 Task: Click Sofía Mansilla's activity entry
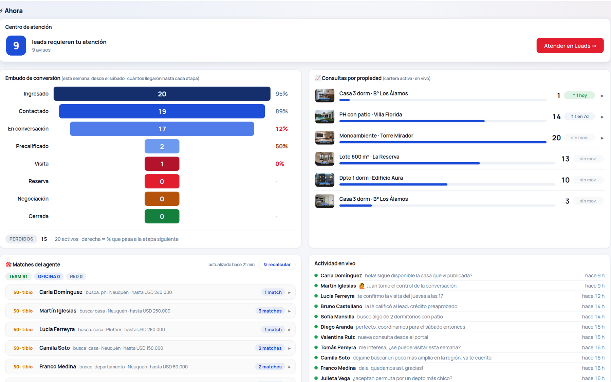click(459, 317)
